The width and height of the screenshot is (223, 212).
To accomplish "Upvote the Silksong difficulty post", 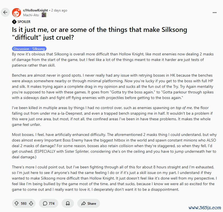I will pyautogui.click(x=17, y=203).
